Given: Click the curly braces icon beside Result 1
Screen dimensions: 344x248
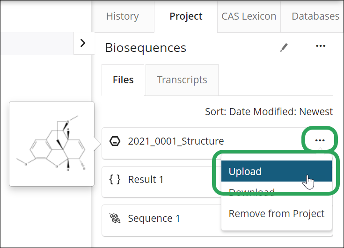Looking at the screenshot, I should (115, 179).
